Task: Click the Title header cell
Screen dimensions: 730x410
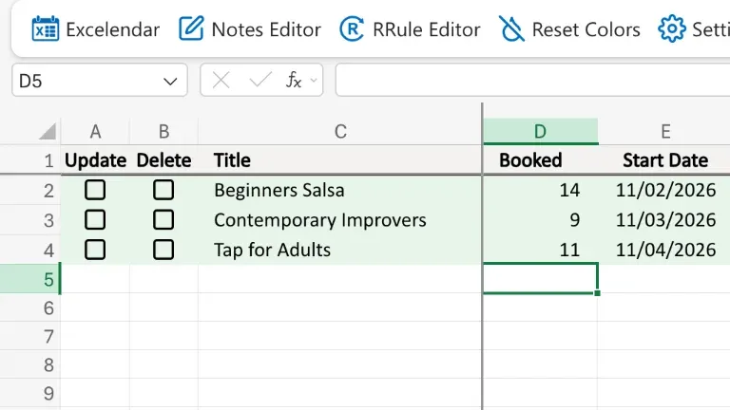Action: click(340, 160)
